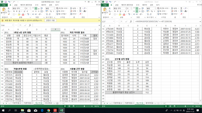The height and width of the screenshot is (113, 202).
Task: Open 페이지 레이아웃 tab in left Excel window
Action: [26, 5]
